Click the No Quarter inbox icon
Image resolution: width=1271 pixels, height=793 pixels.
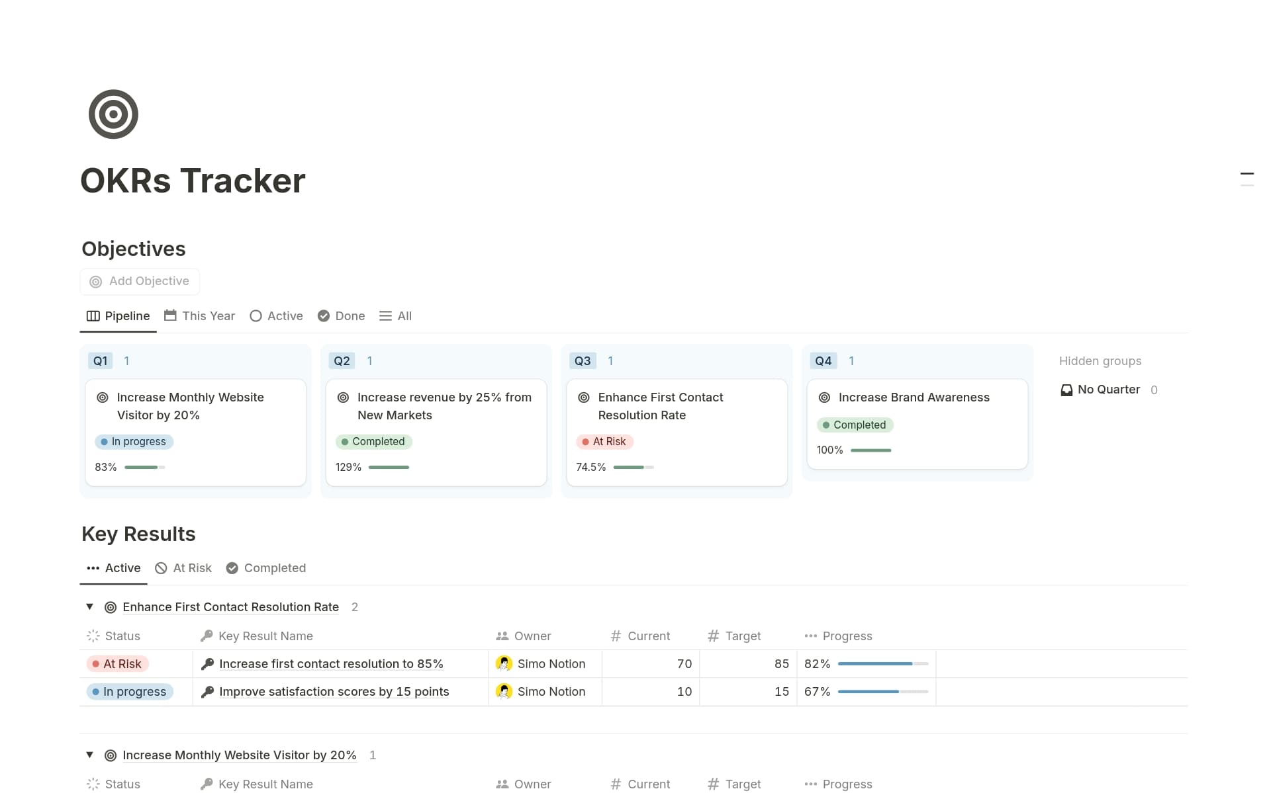click(1066, 390)
